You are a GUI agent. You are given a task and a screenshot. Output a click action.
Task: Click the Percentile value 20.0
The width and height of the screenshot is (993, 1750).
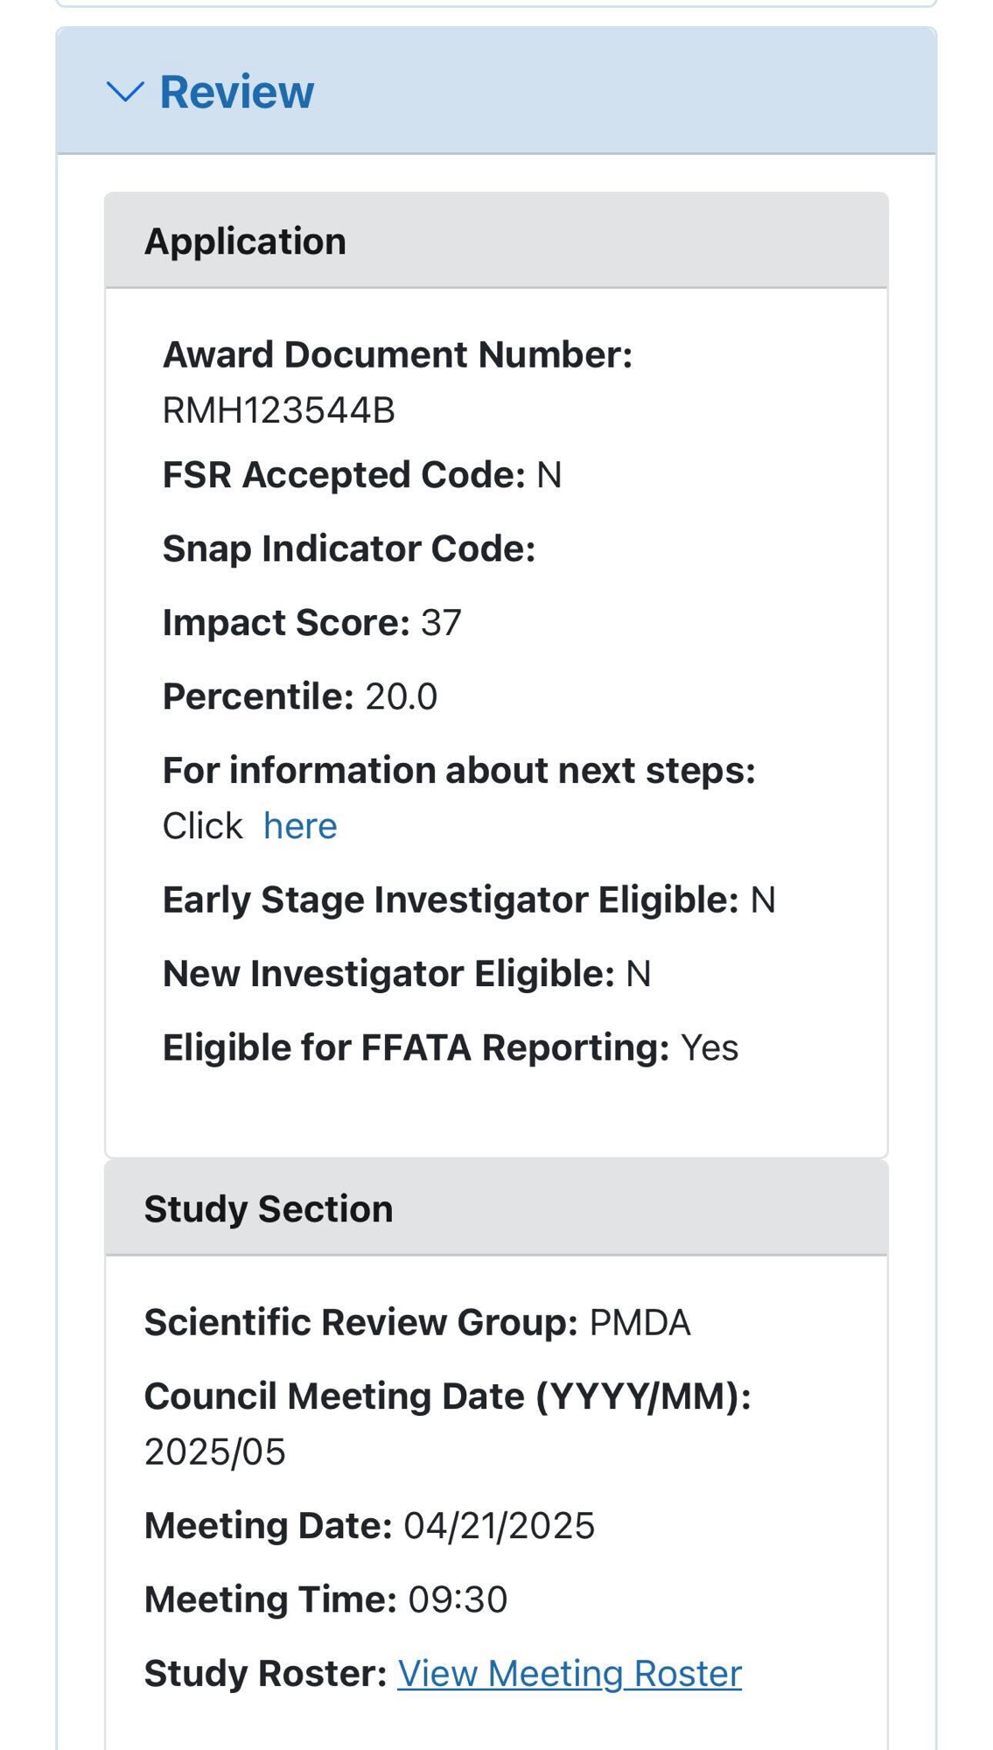[401, 697]
